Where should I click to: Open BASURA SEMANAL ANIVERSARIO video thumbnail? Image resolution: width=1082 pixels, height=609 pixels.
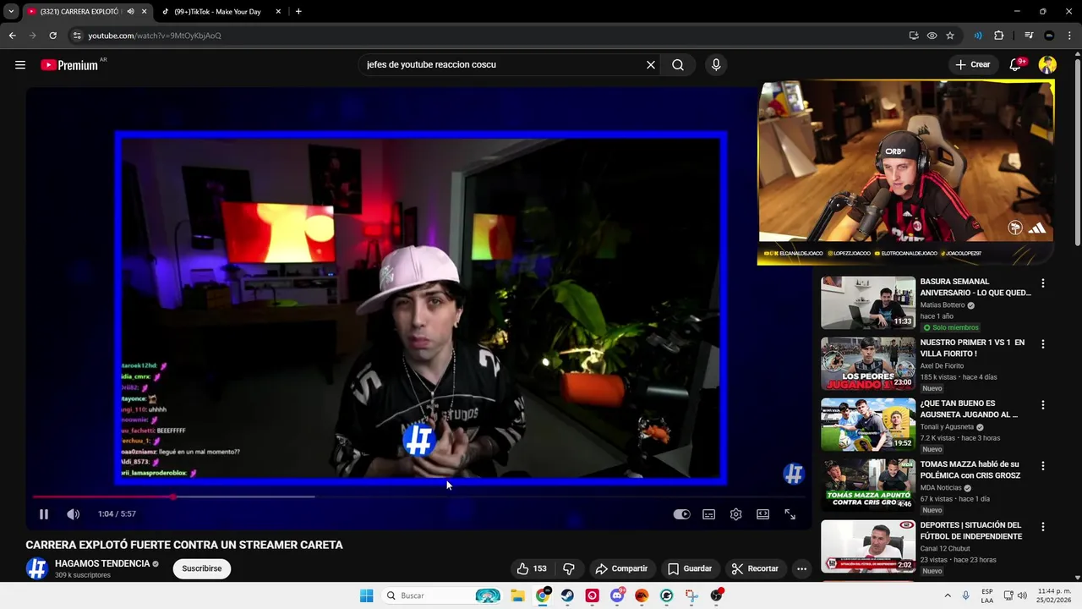[868, 303]
